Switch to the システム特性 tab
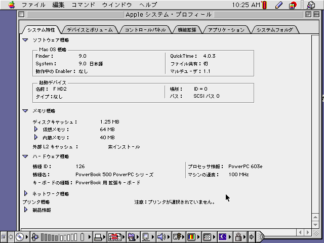The width and height of the screenshot is (324, 243). coord(42,30)
